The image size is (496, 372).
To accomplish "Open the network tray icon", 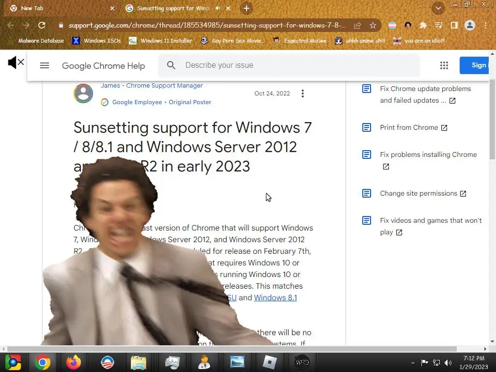I will tap(436, 363).
